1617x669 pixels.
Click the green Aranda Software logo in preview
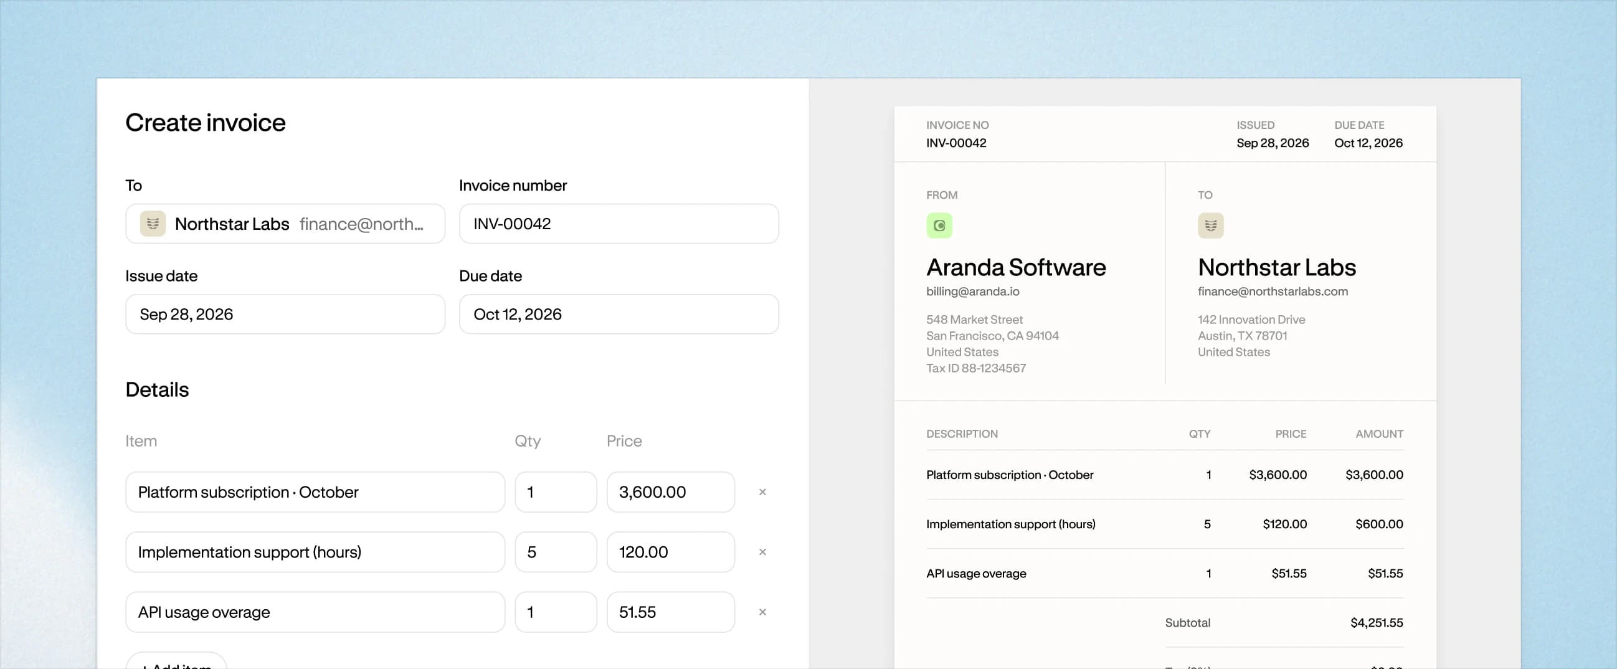pyautogui.click(x=939, y=225)
